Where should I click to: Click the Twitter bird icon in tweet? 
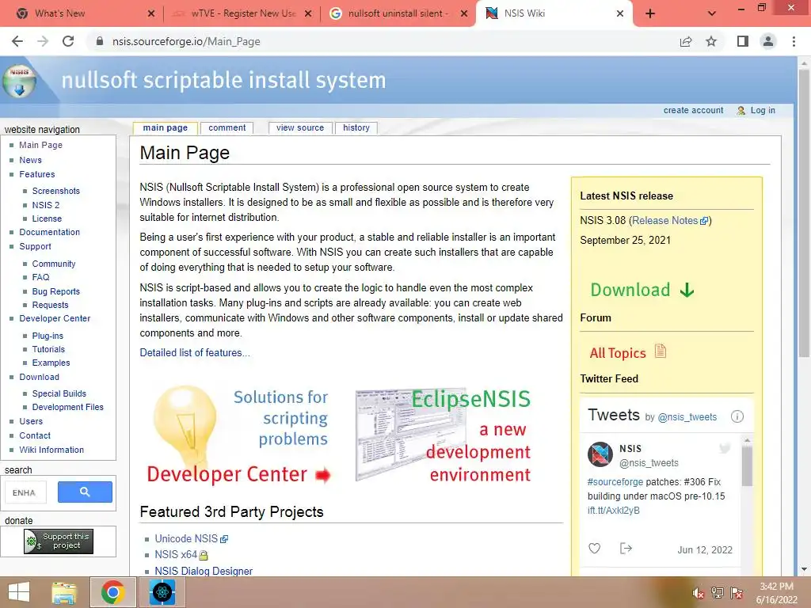pos(725,448)
